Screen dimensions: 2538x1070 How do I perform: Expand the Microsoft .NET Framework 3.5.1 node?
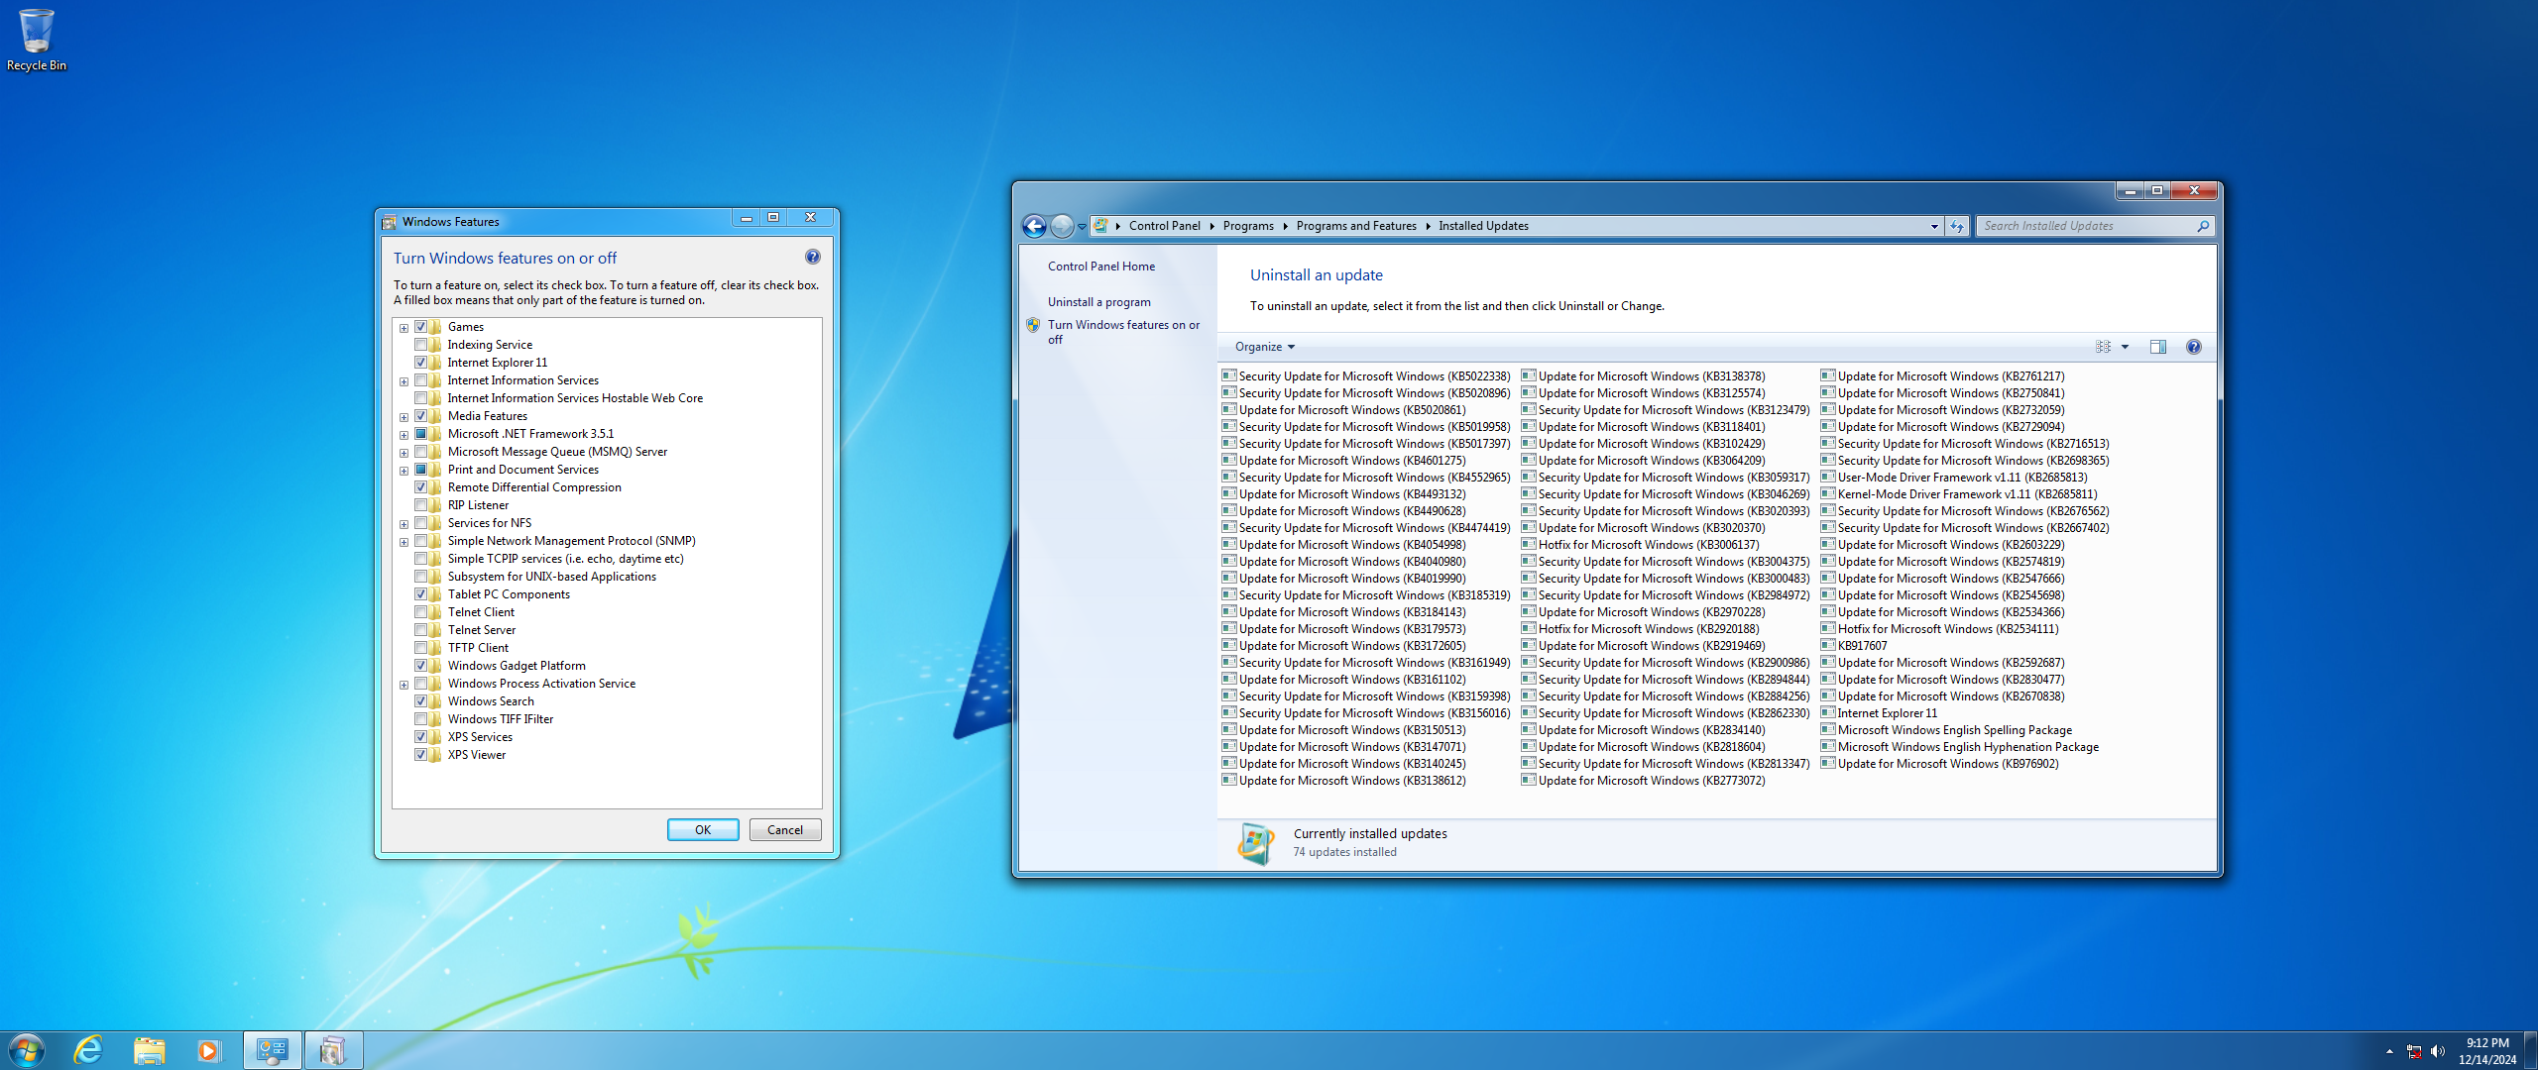(404, 435)
